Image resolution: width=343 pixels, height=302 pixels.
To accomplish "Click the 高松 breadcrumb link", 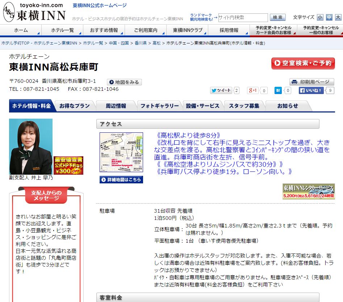I will [x=156, y=43].
